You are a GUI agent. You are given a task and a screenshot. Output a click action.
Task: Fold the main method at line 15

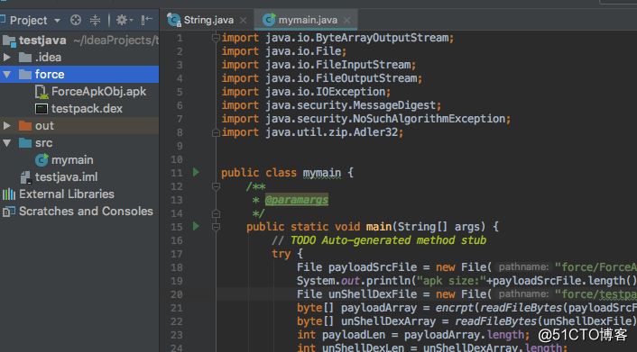pyautogui.click(x=216, y=227)
